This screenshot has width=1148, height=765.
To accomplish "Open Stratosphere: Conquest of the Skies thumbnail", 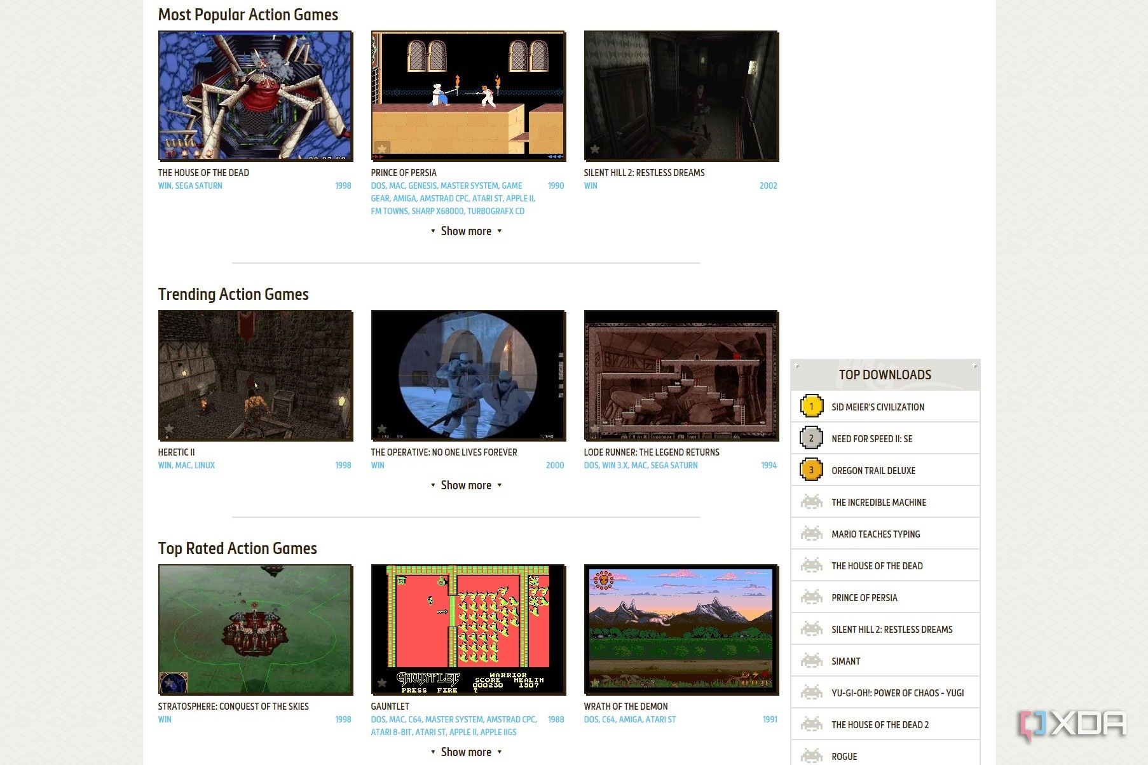I will (256, 630).
